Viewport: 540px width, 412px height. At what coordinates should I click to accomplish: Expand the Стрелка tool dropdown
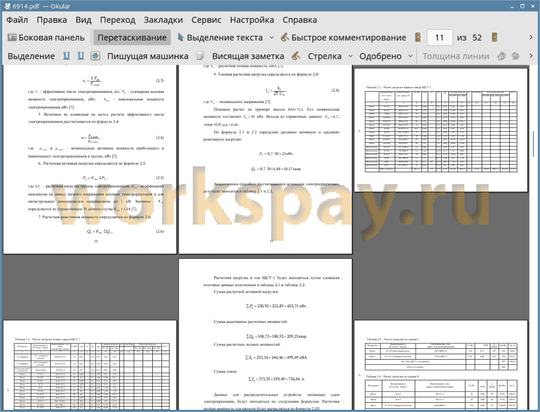click(350, 56)
